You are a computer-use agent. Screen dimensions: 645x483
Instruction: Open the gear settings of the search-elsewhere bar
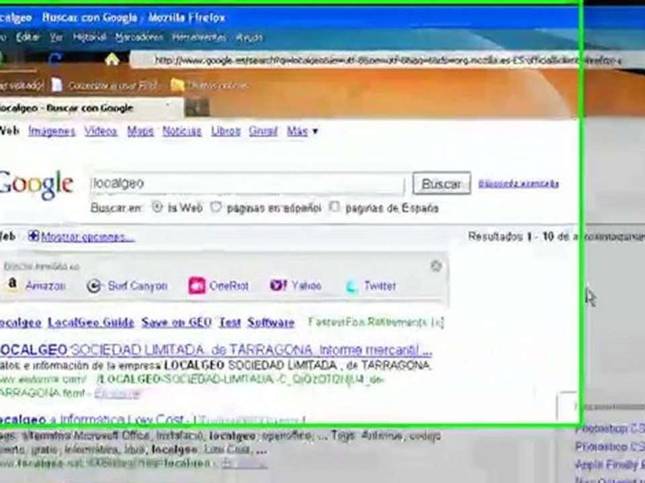[x=436, y=266]
